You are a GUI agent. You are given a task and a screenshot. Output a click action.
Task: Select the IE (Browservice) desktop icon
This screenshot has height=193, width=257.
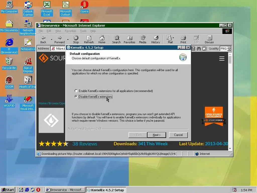pos(9,46)
